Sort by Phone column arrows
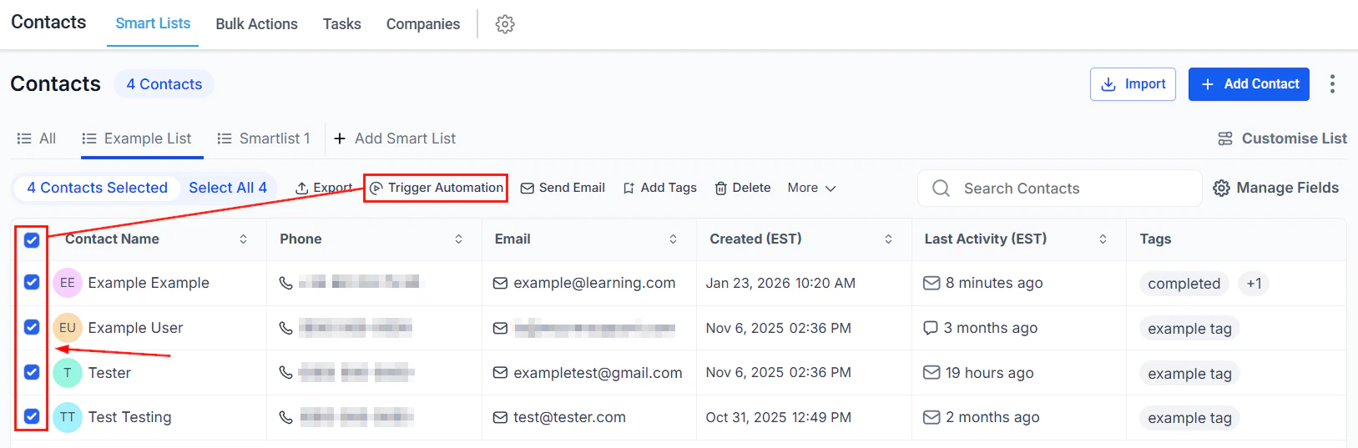The image size is (1358, 448). pos(458,239)
